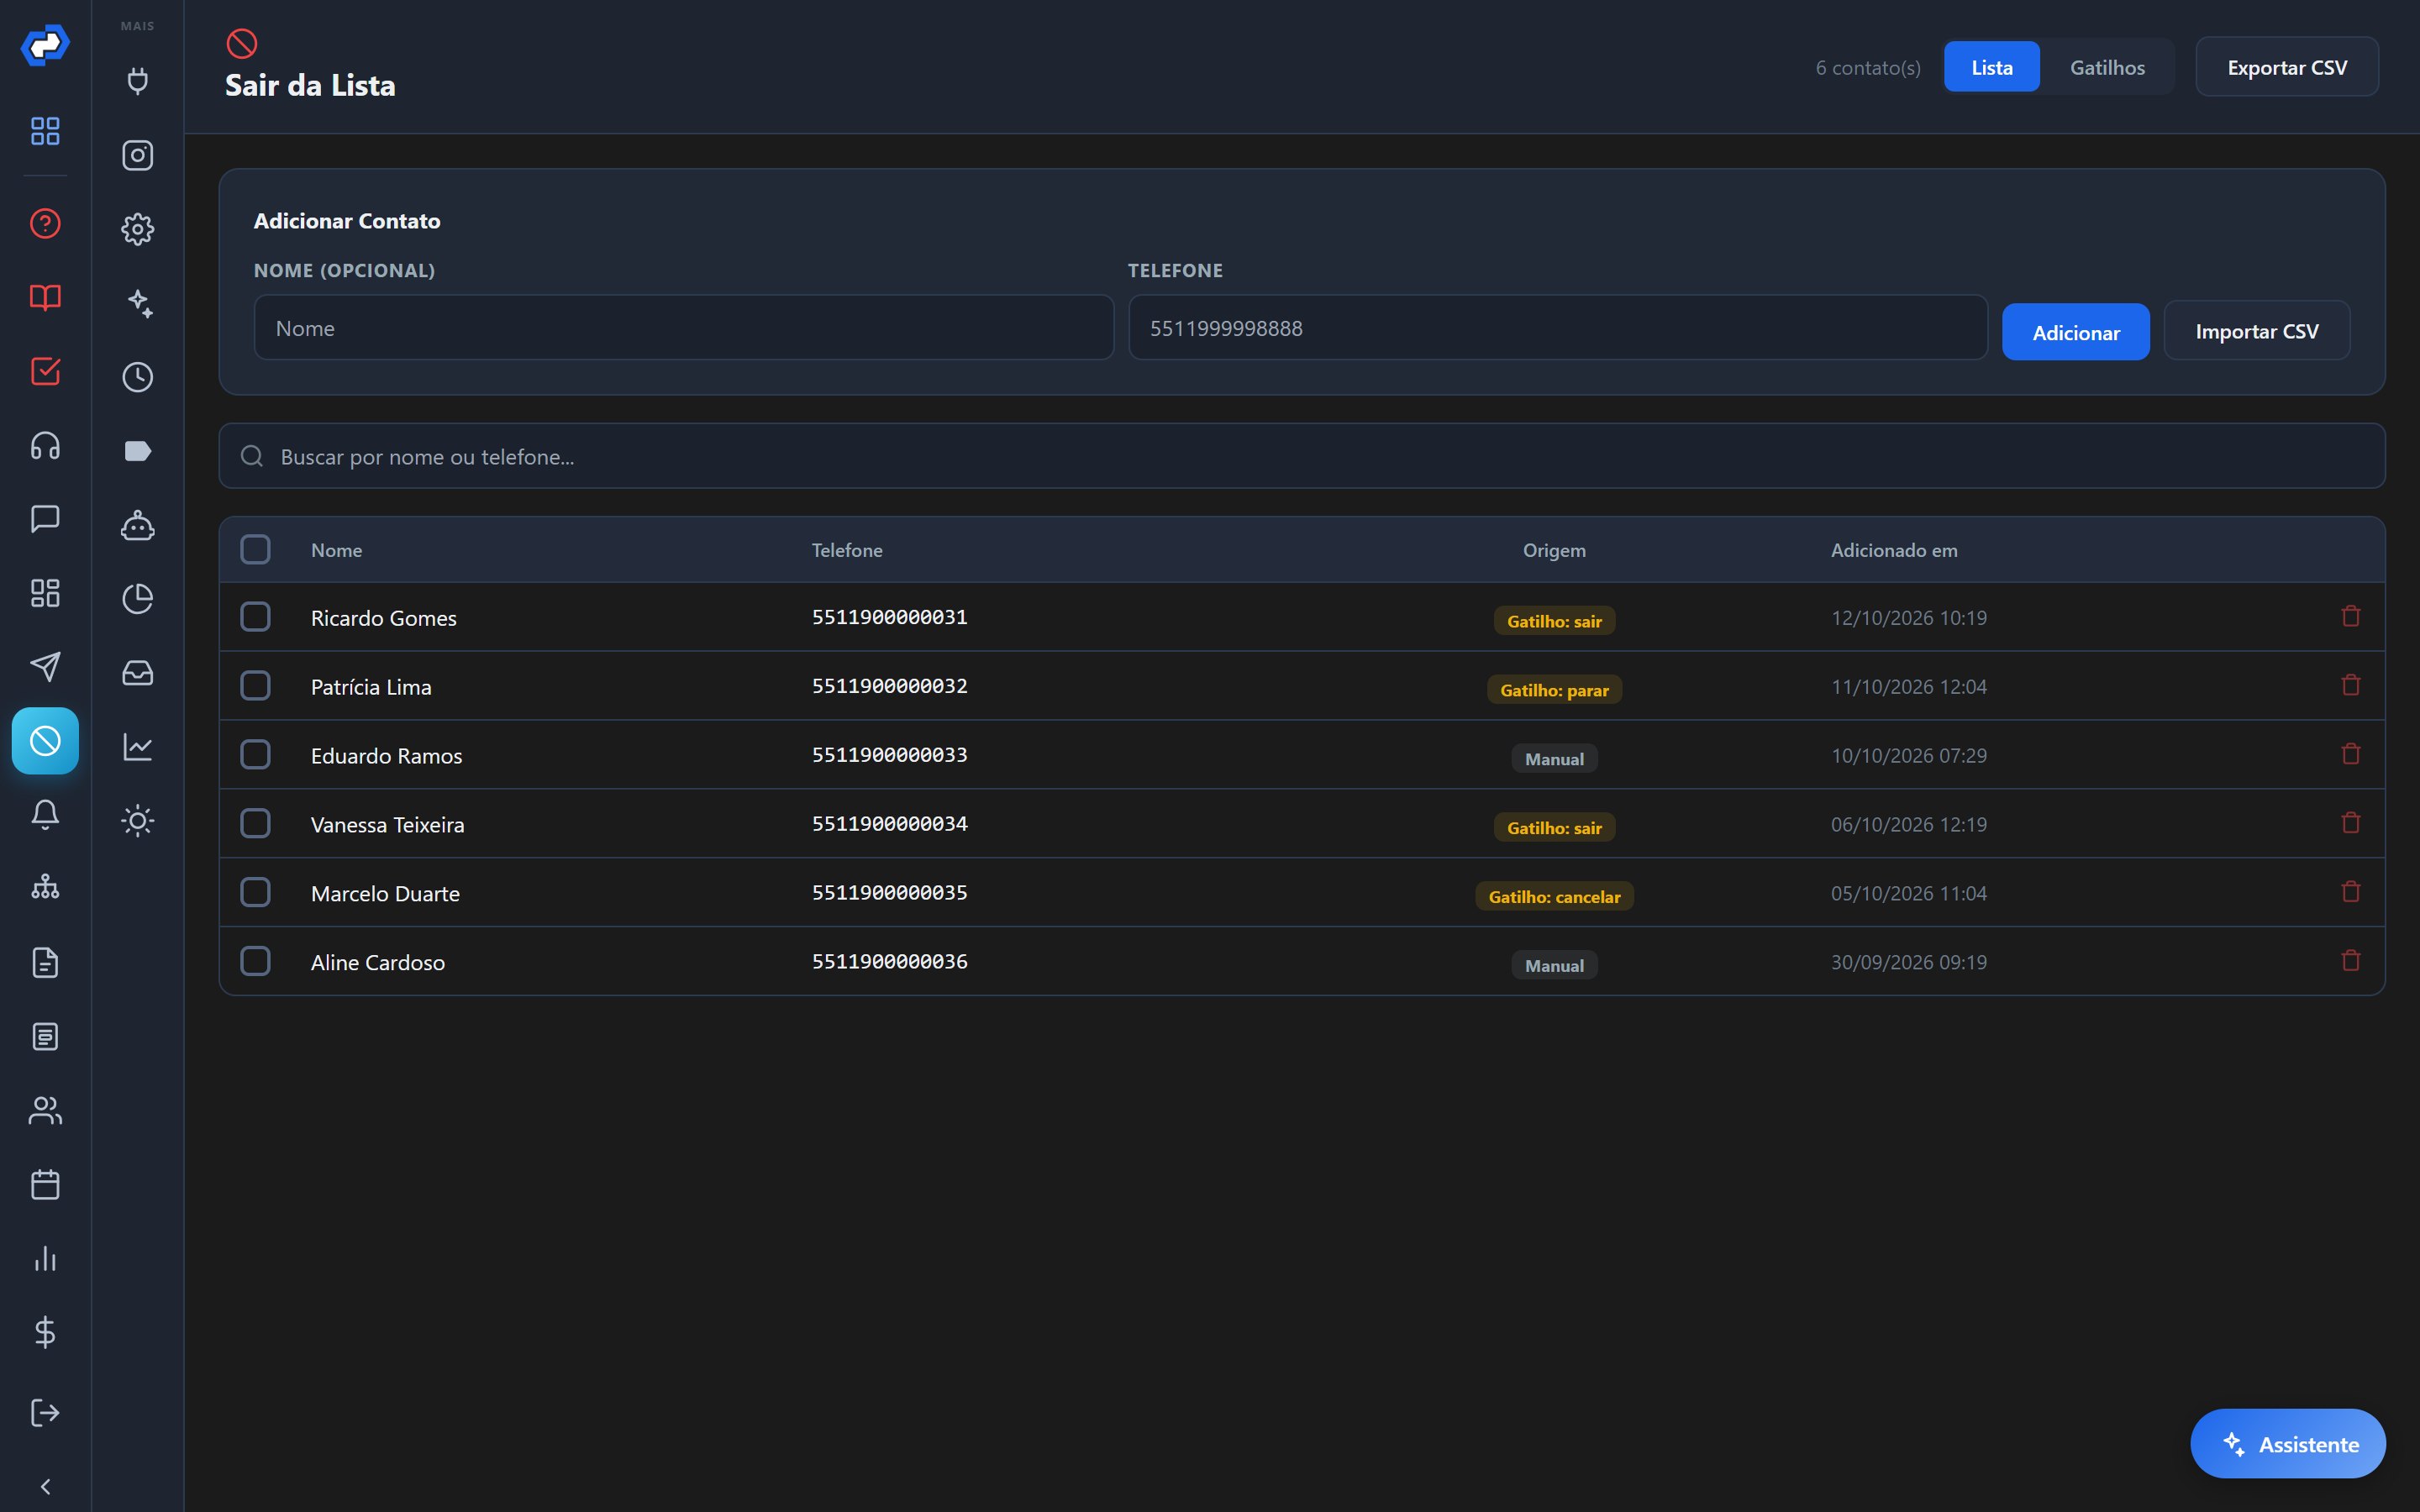2420x1512 pixels.
Task: Open the Instagram integration icon
Action: click(x=137, y=155)
